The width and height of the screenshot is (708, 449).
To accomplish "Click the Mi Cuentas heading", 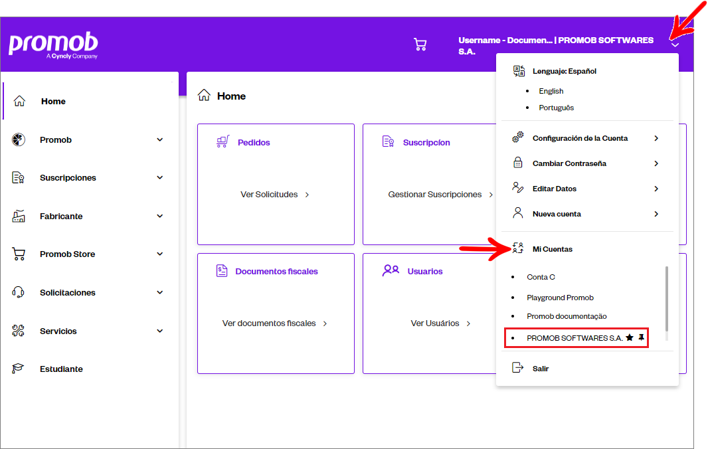I will (x=552, y=249).
